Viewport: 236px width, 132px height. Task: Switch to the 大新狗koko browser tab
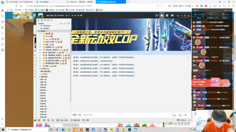[81, 2]
